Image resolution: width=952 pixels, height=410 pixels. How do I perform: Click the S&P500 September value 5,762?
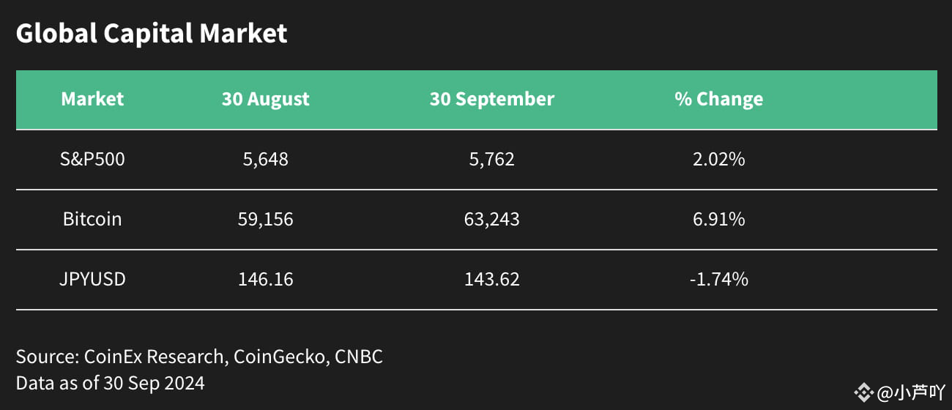point(492,160)
